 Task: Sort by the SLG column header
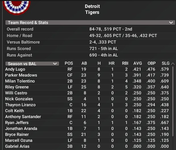point(165,64)
